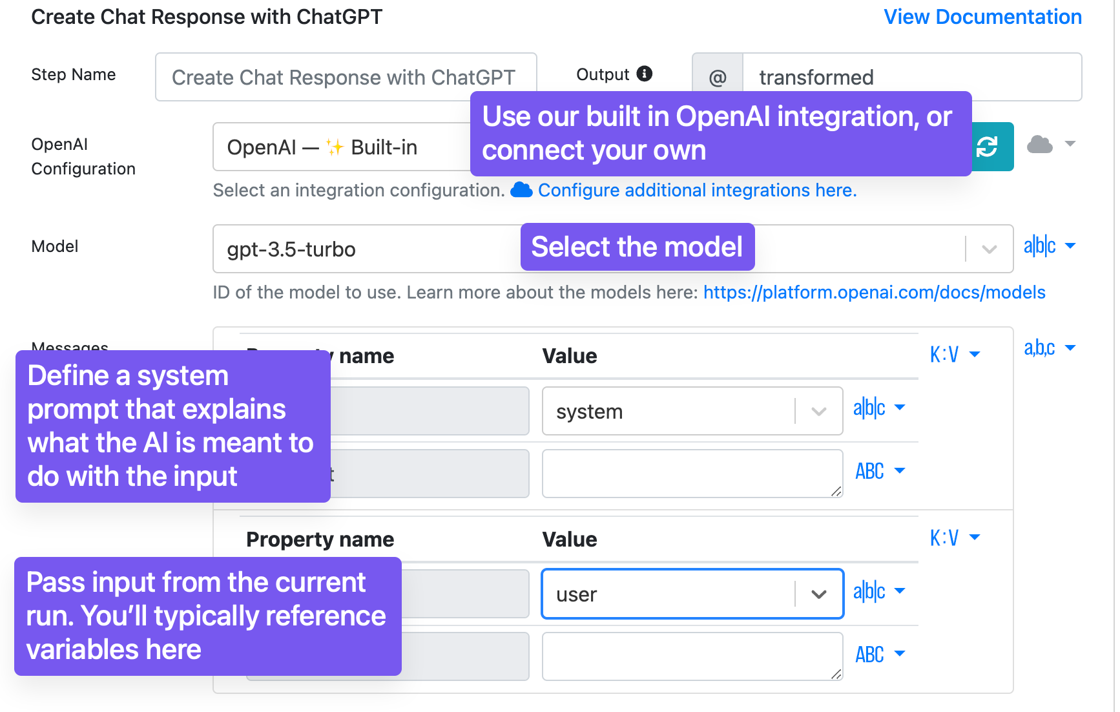Screen dimensions: 1120x712
Task: Click the second K:V mode icon
Action: 944,538
